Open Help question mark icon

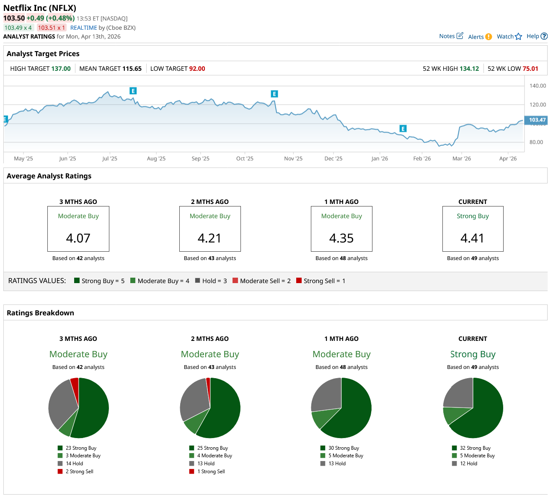544,36
